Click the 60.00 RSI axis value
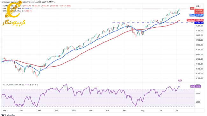The width and height of the screenshot is (207, 116). point(198,93)
